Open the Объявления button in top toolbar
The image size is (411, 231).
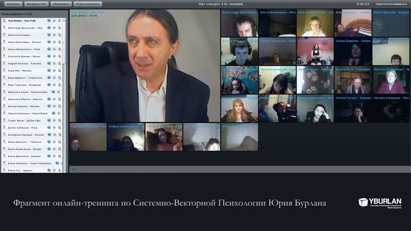pyautogui.click(x=61, y=4)
